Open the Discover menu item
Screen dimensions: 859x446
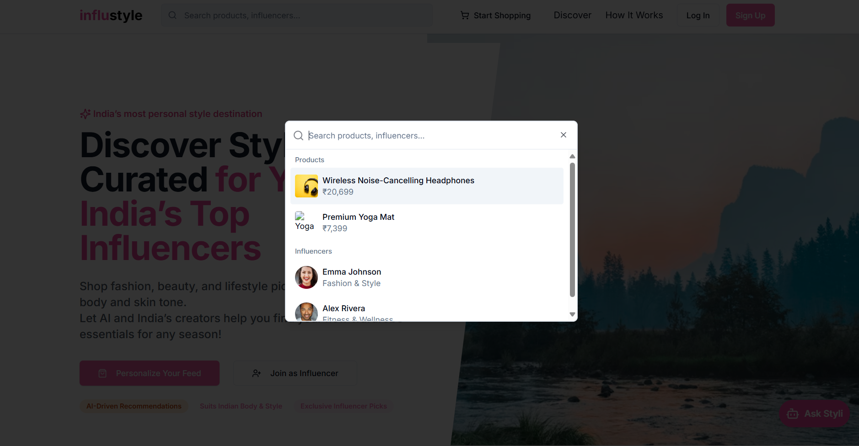click(572, 15)
